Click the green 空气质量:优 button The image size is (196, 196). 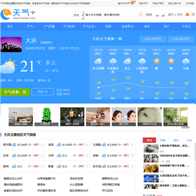[x=15, y=92]
